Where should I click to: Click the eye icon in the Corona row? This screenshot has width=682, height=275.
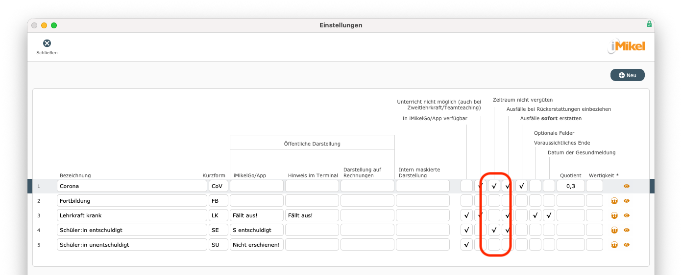tap(627, 186)
